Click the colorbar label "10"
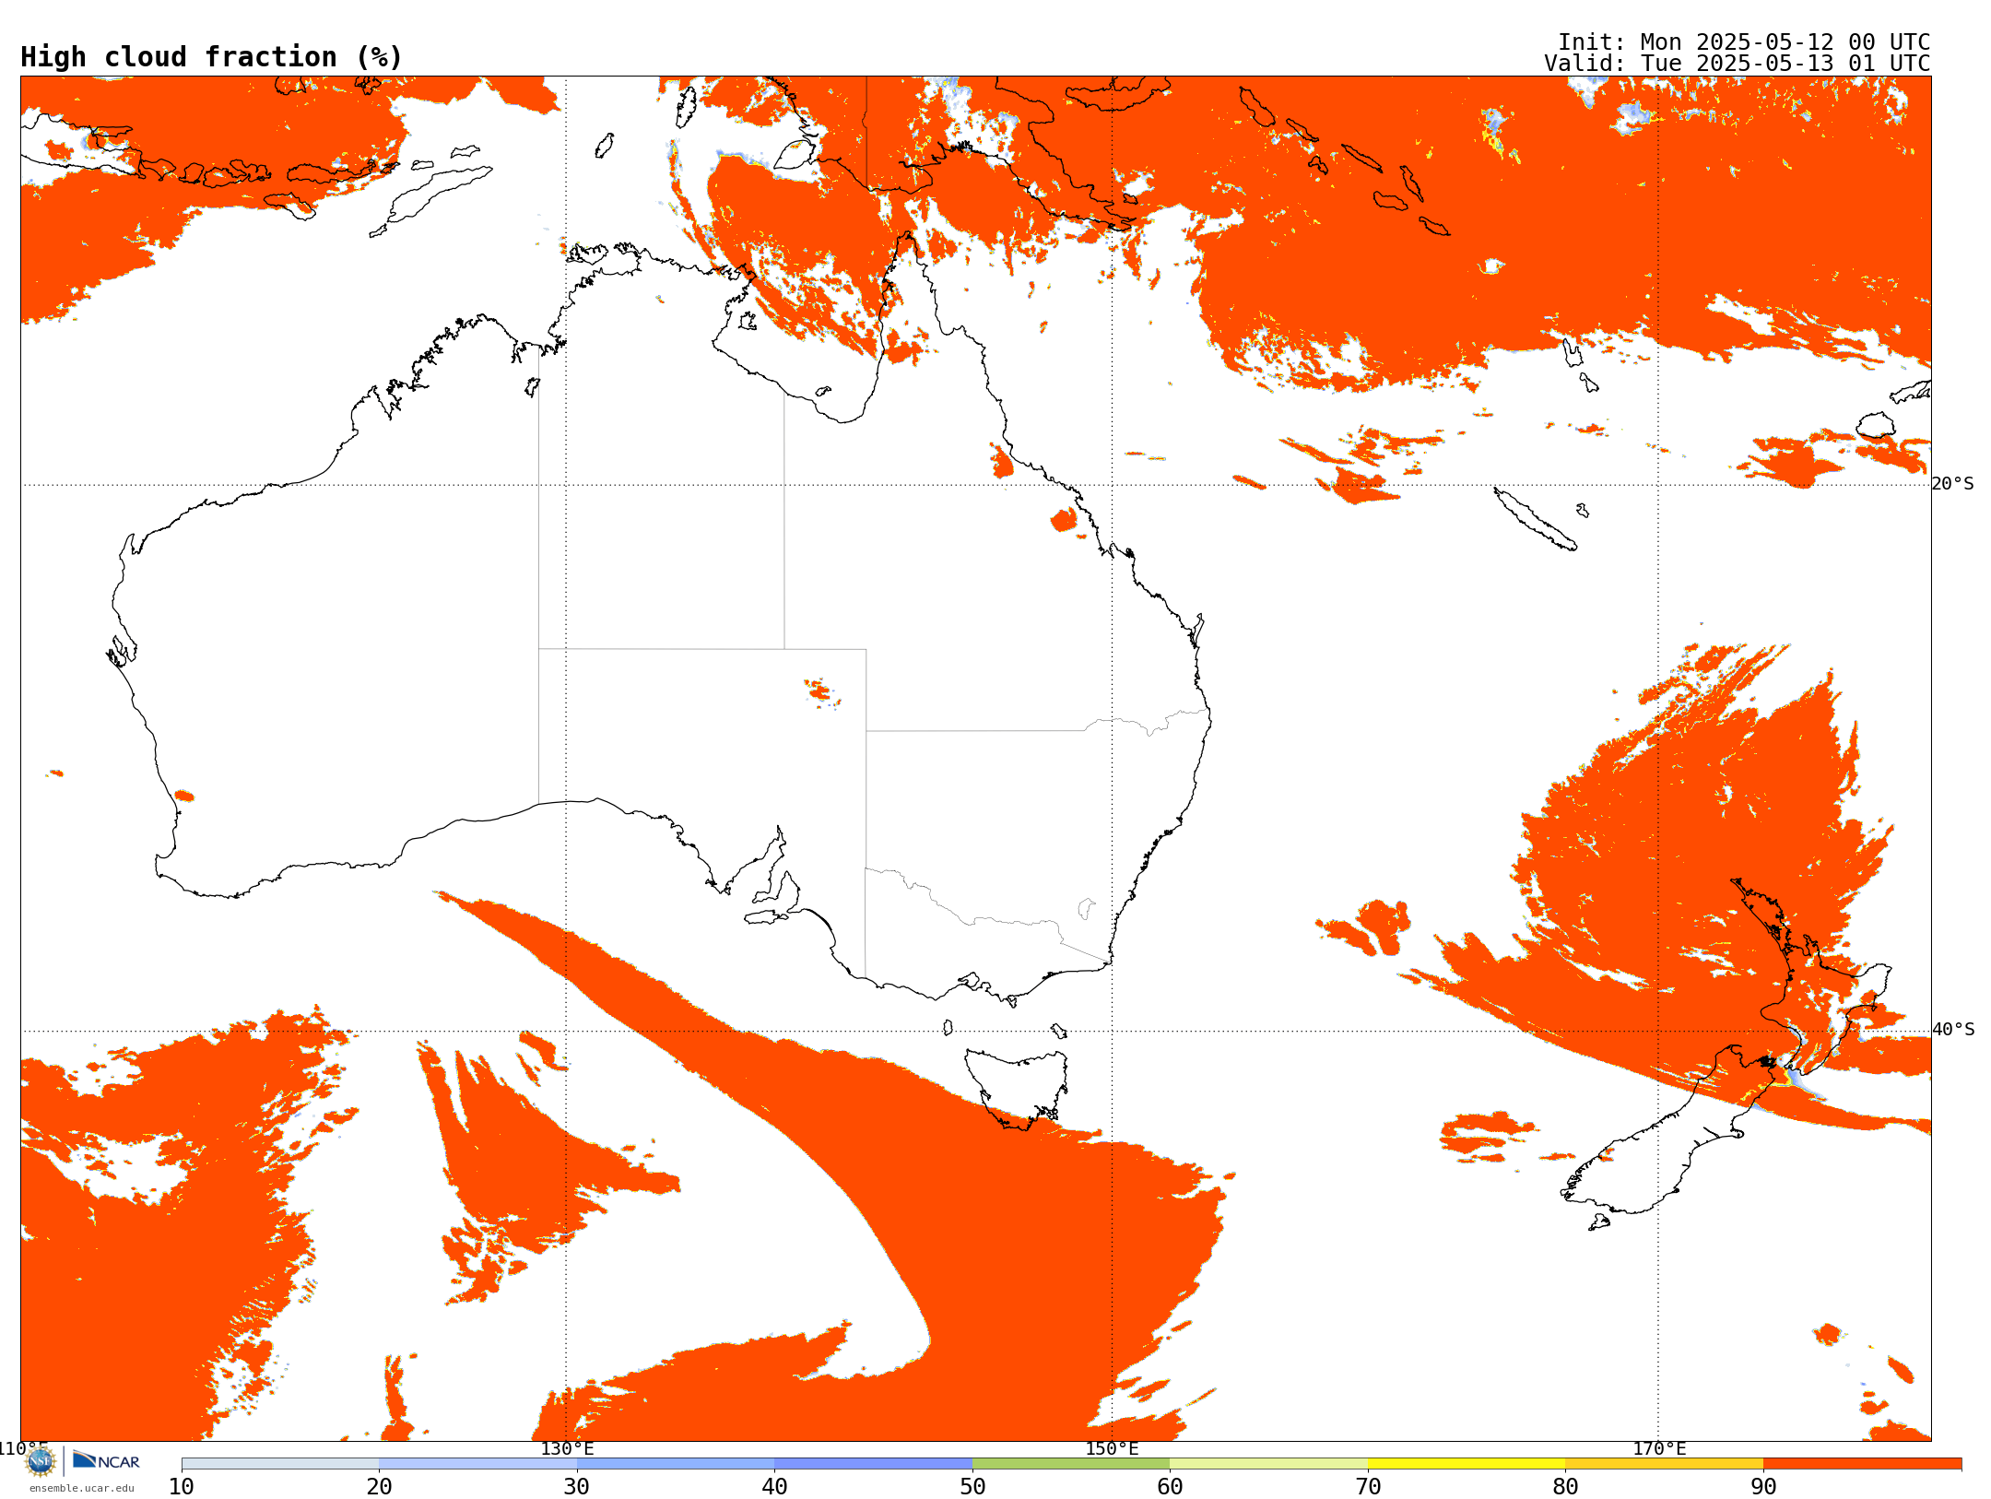The image size is (1991, 1499). coord(182,1486)
